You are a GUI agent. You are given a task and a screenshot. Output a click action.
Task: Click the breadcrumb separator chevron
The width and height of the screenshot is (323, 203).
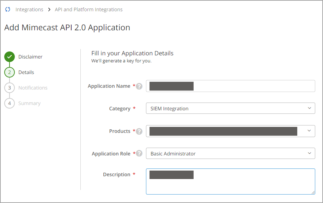point(49,10)
